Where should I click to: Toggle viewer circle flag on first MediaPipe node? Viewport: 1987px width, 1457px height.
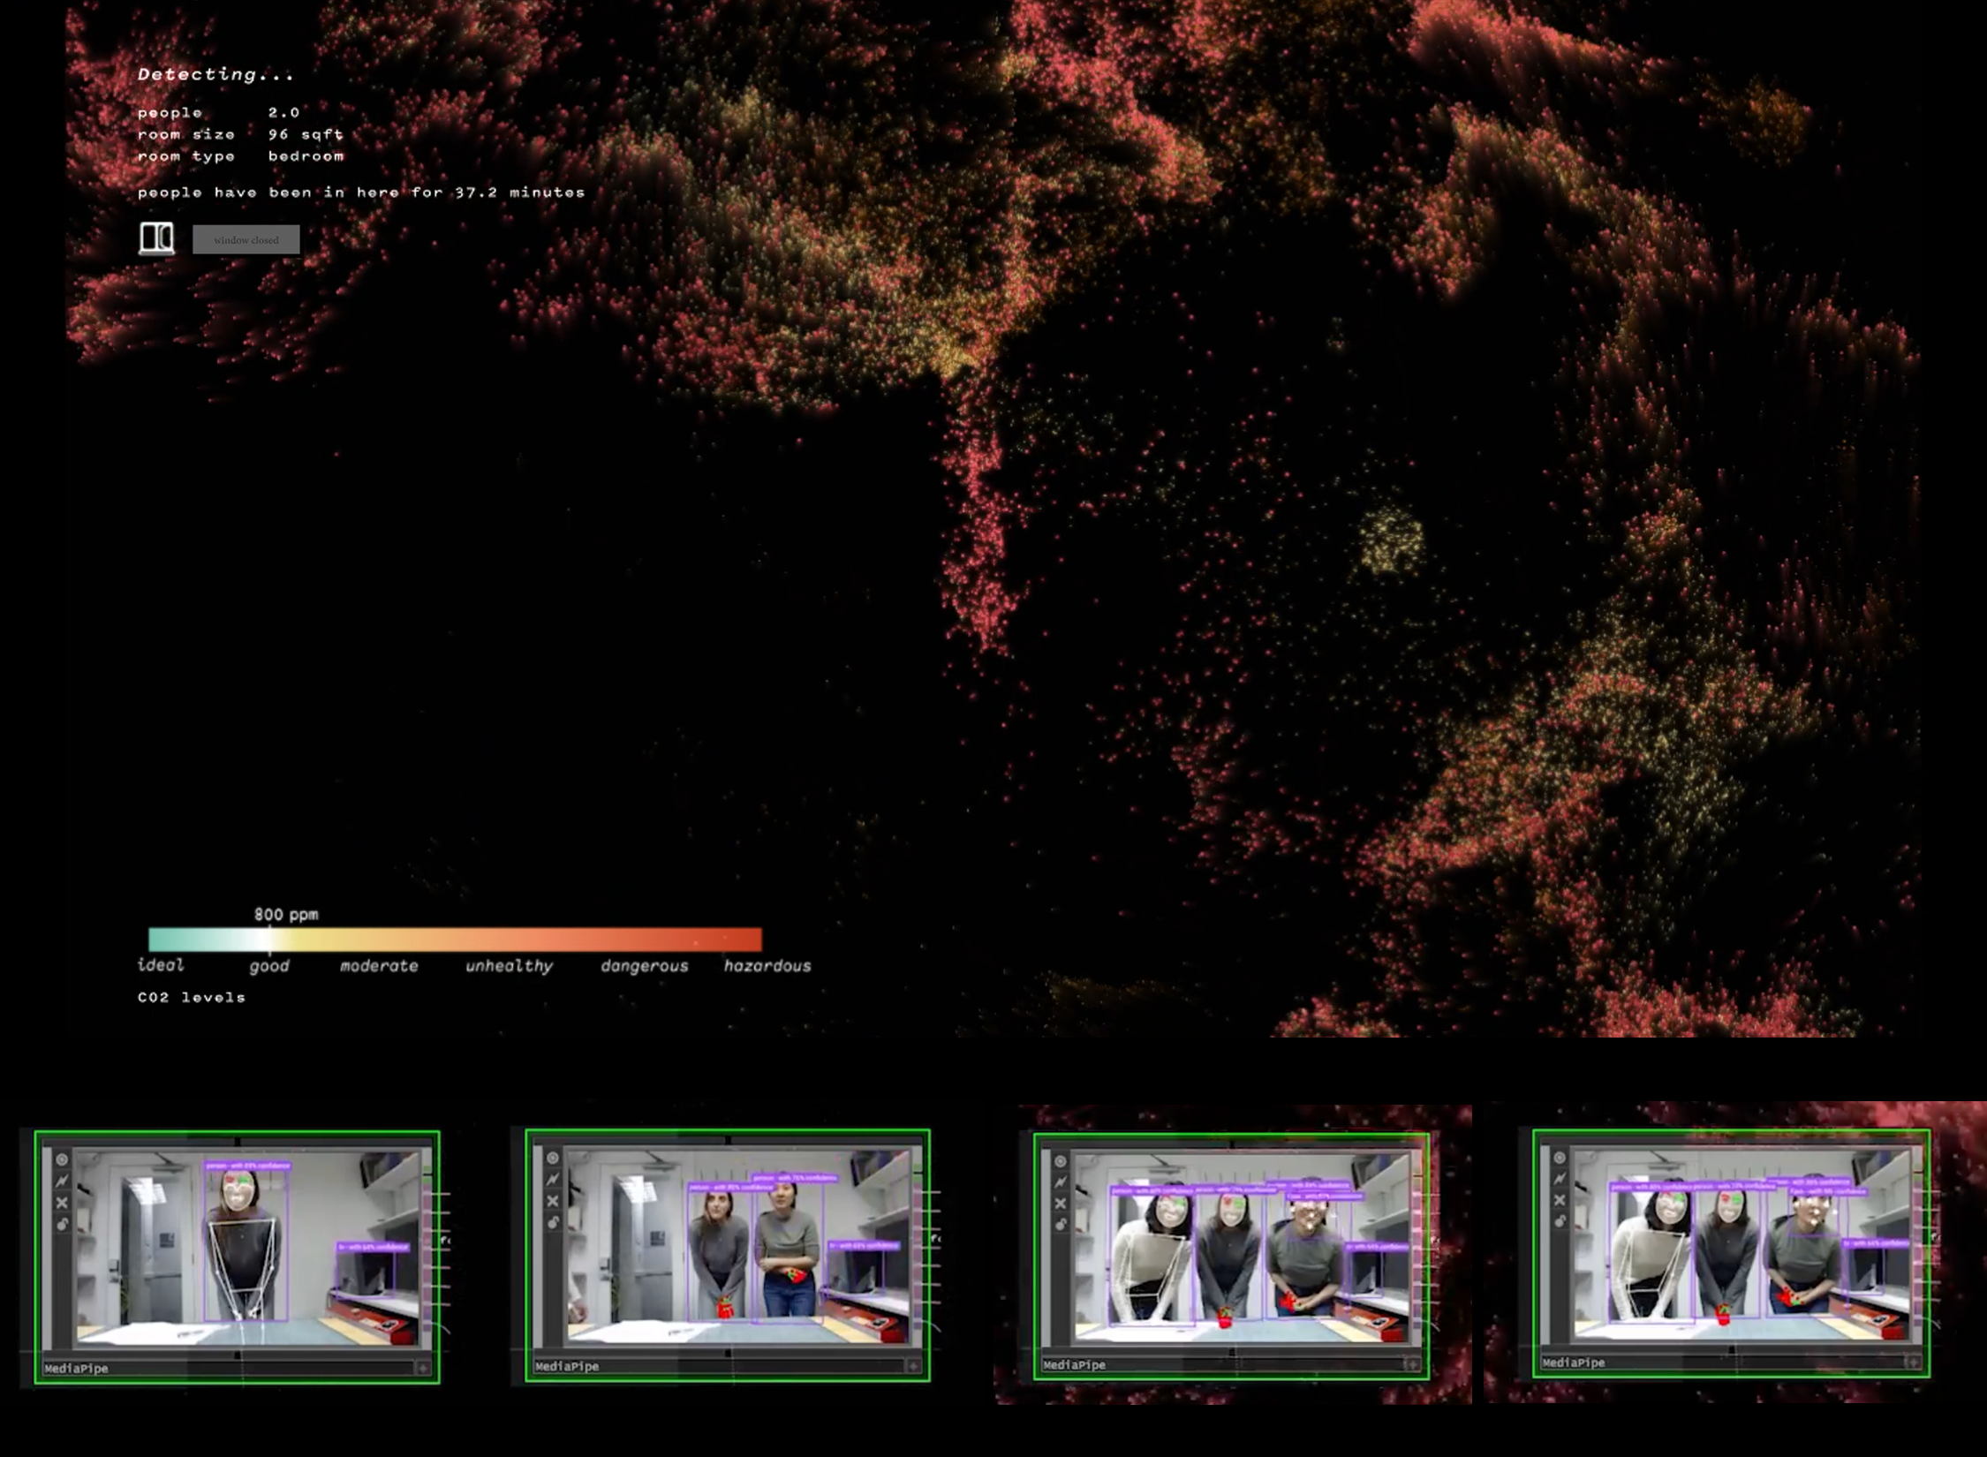[62, 1159]
